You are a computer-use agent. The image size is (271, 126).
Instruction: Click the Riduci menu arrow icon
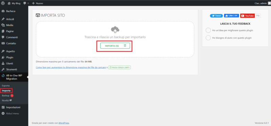(3, 114)
